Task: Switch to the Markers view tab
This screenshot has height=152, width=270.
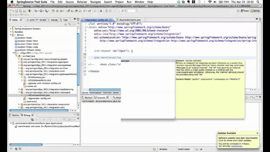Action: 87,98
